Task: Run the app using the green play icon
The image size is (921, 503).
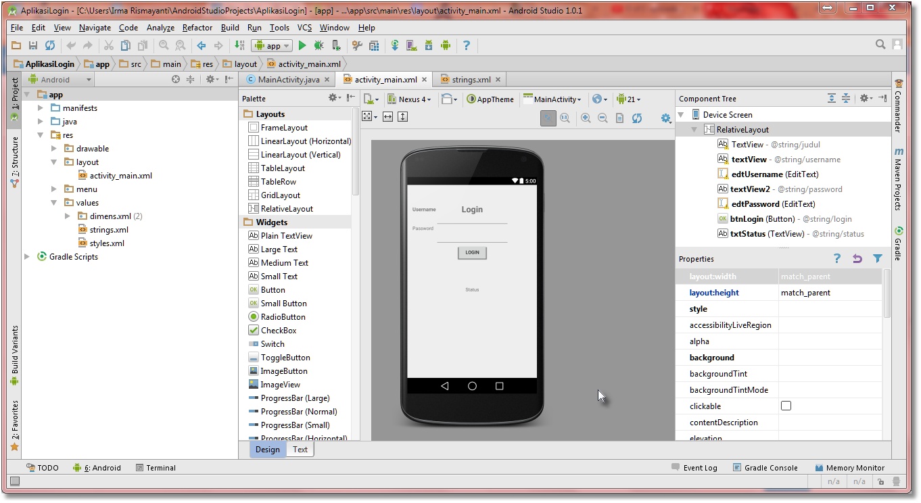Action: click(302, 45)
